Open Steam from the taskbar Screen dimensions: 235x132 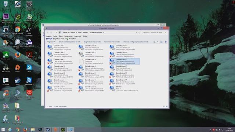pyautogui.click(x=48, y=129)
